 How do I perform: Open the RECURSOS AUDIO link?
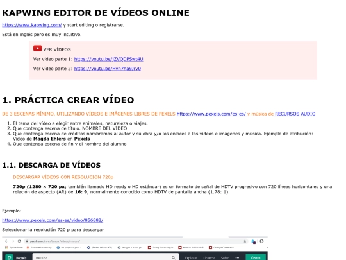295,114
